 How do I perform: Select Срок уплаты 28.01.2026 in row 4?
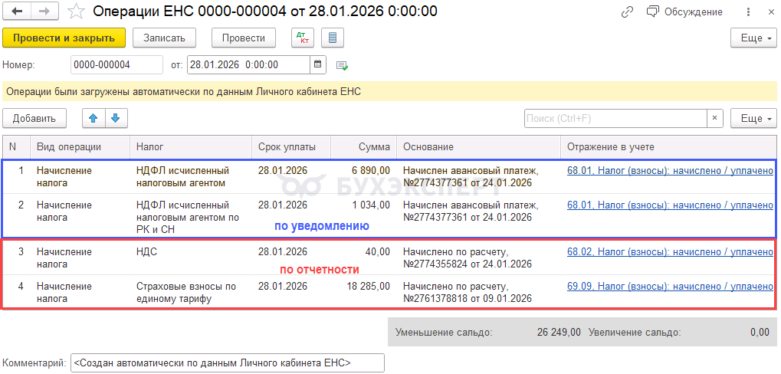click(291, 292)
